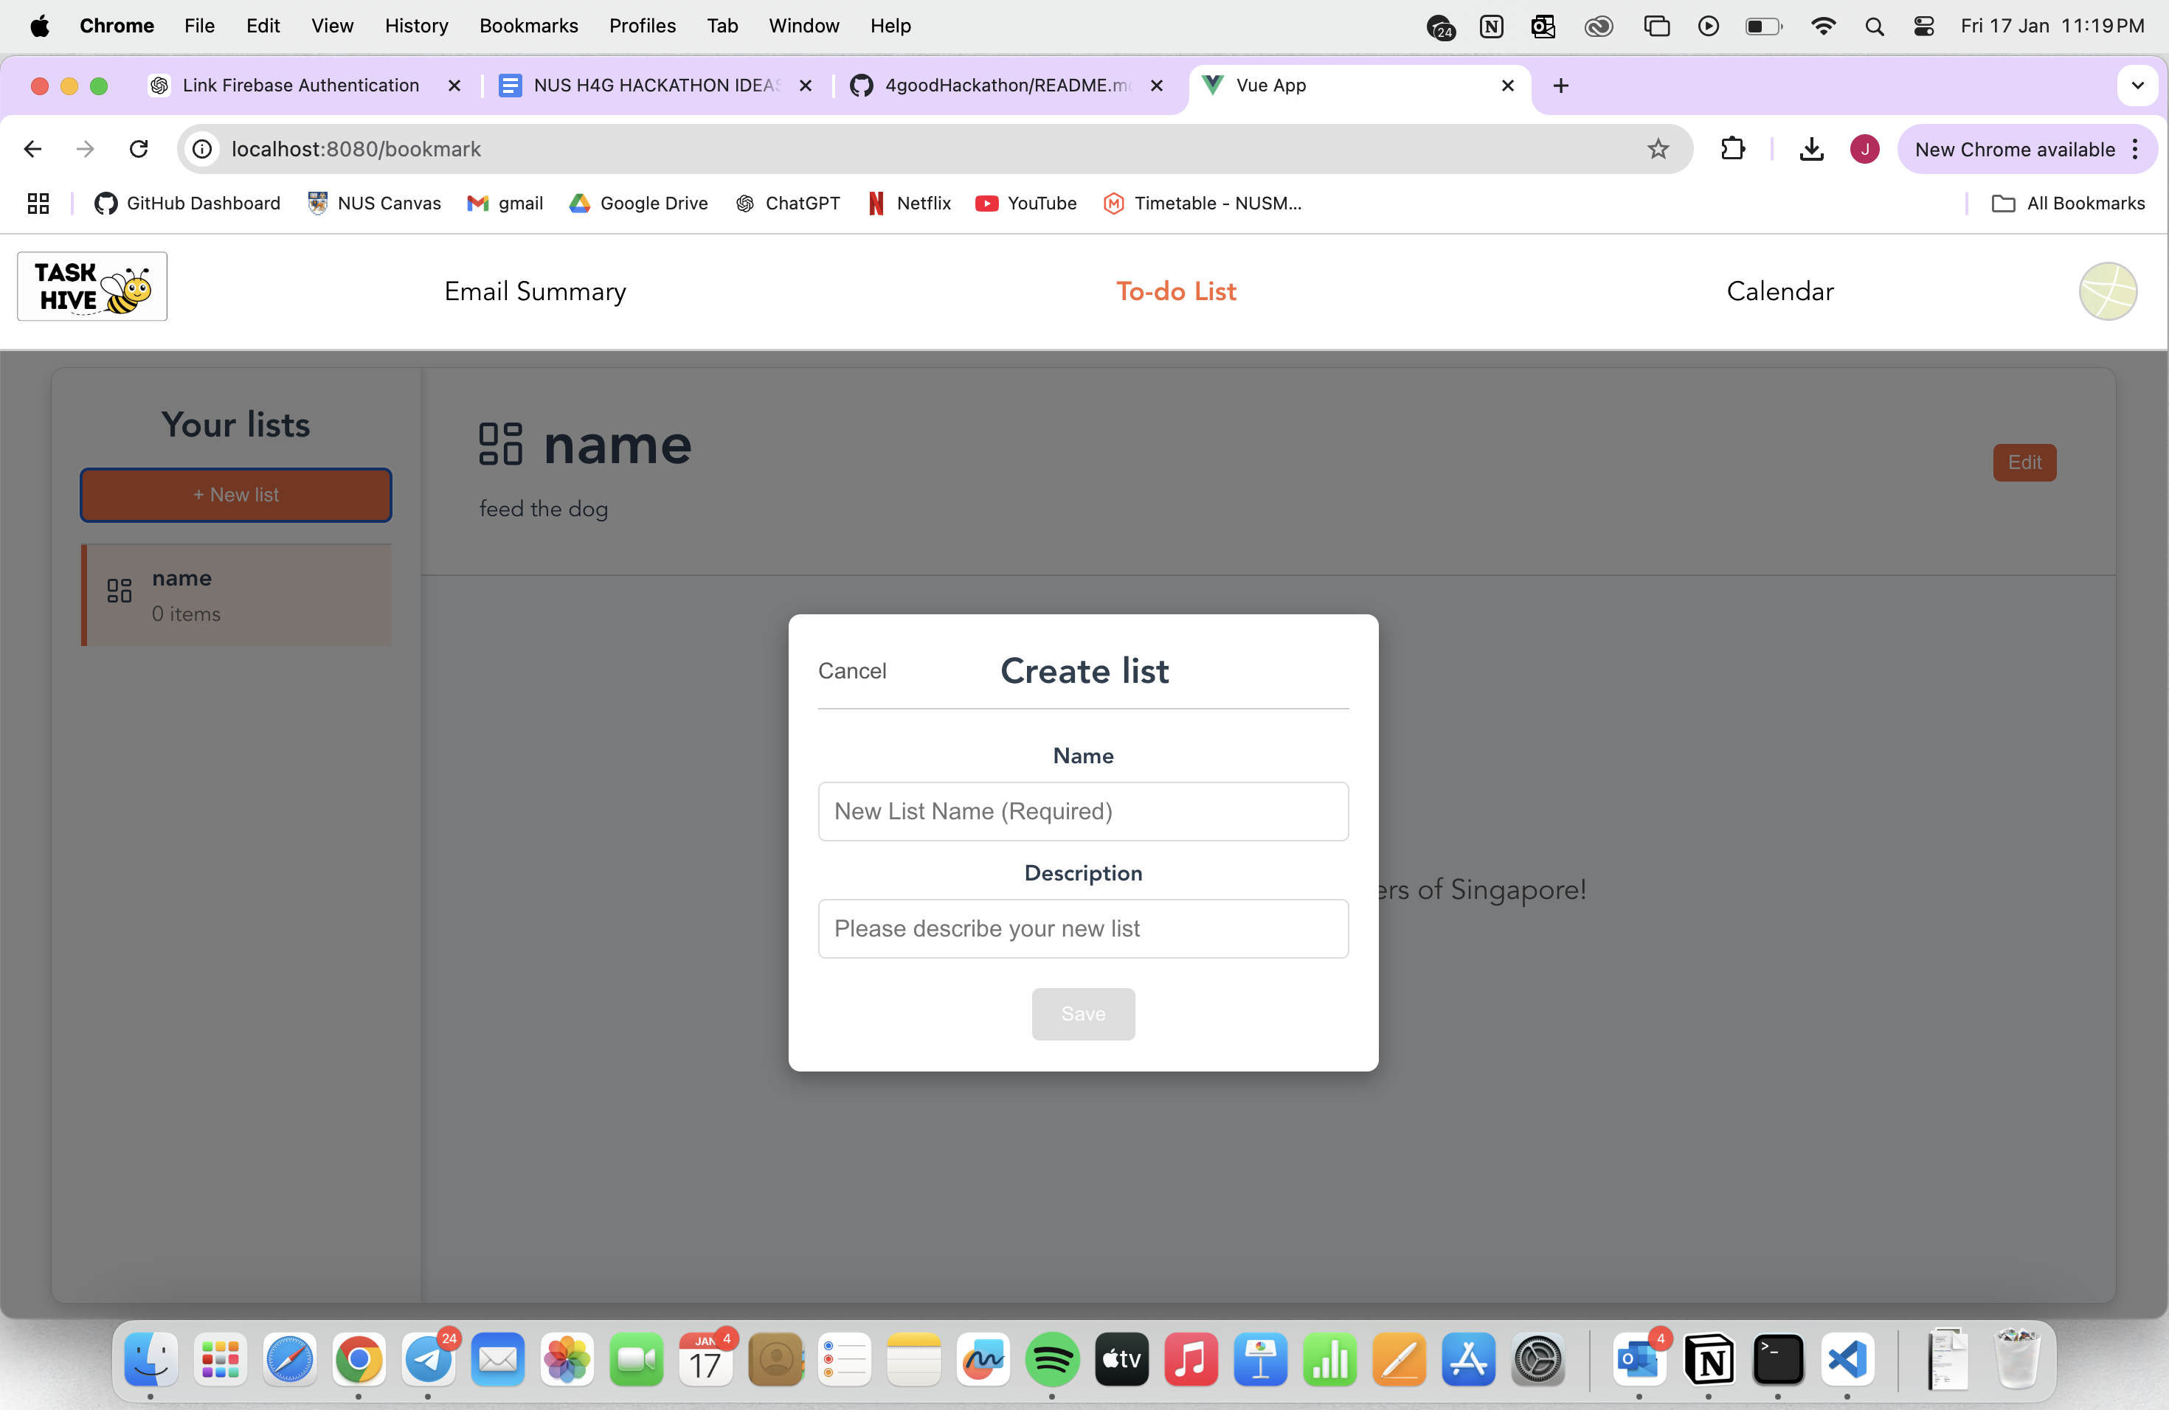
Task: Switch to Calendar nav tab
Action: pos(1779,291)
